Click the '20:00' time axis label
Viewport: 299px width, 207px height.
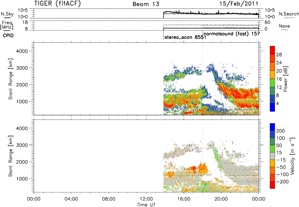click(221, 199)
